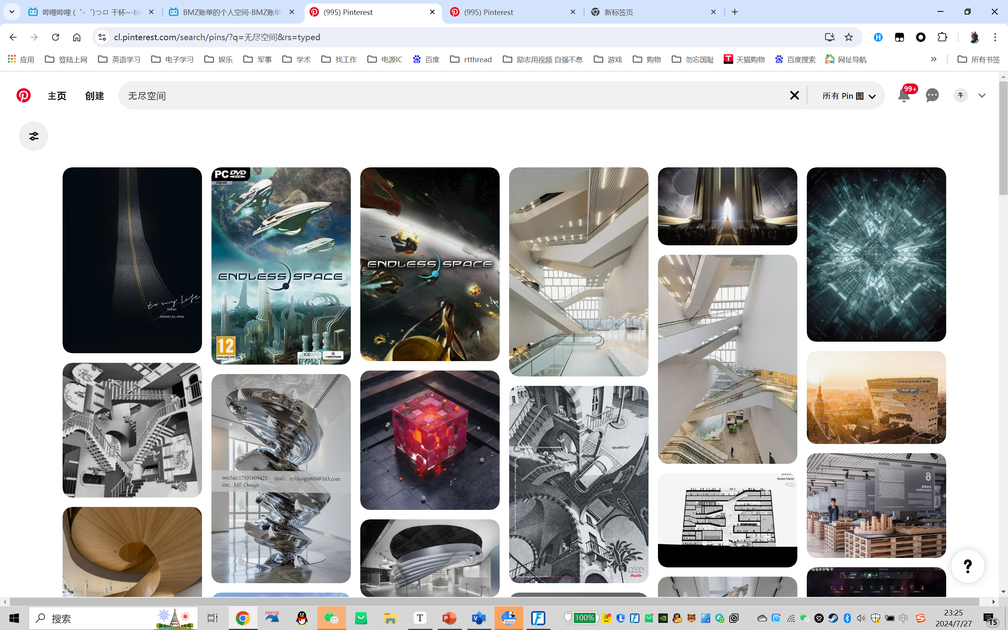Open the 英语学习 bookmark folder
1008x630 pixels.
[x=119, y=59]
